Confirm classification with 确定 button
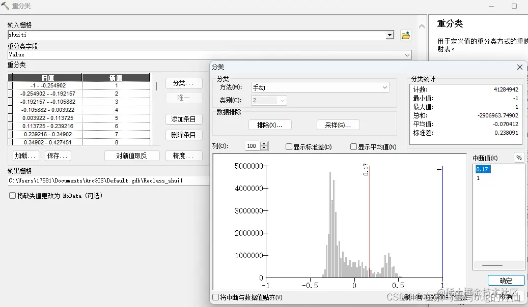Screen dimensions: 528x307 tap(506, 281)
